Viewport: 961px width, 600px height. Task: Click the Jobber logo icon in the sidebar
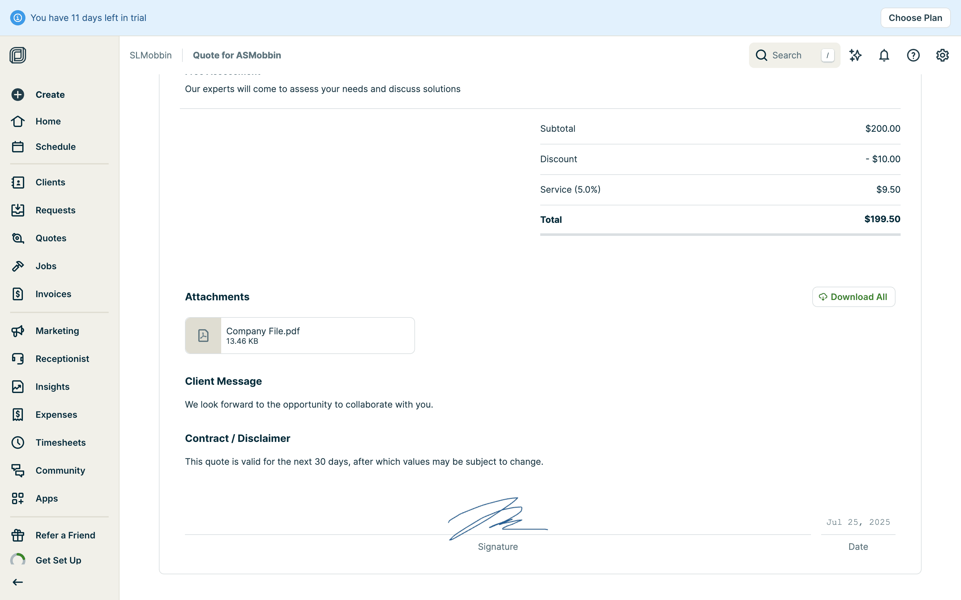click(x=18, y=55)
